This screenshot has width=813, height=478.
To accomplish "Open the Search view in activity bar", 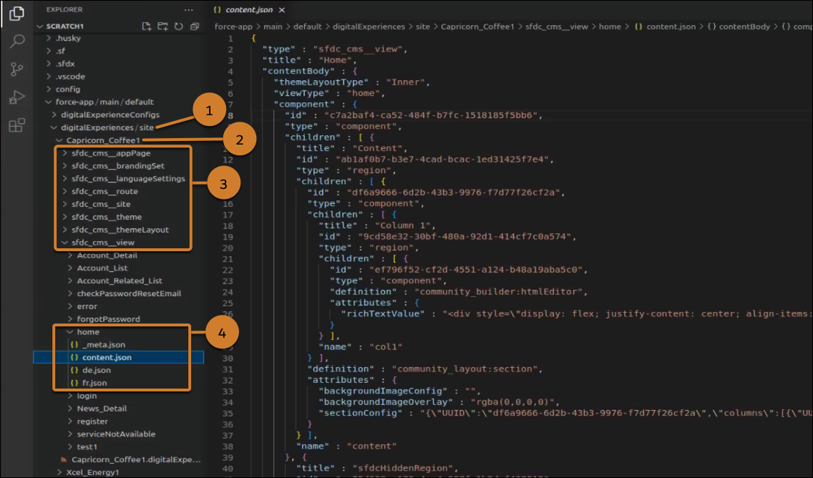I will pos(16,42).
